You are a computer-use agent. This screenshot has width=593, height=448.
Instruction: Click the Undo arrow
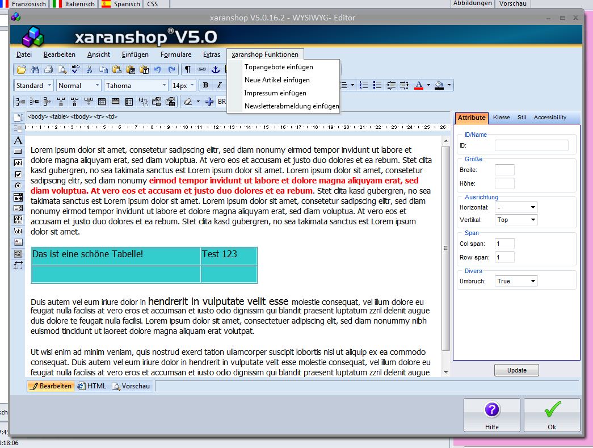158,70
